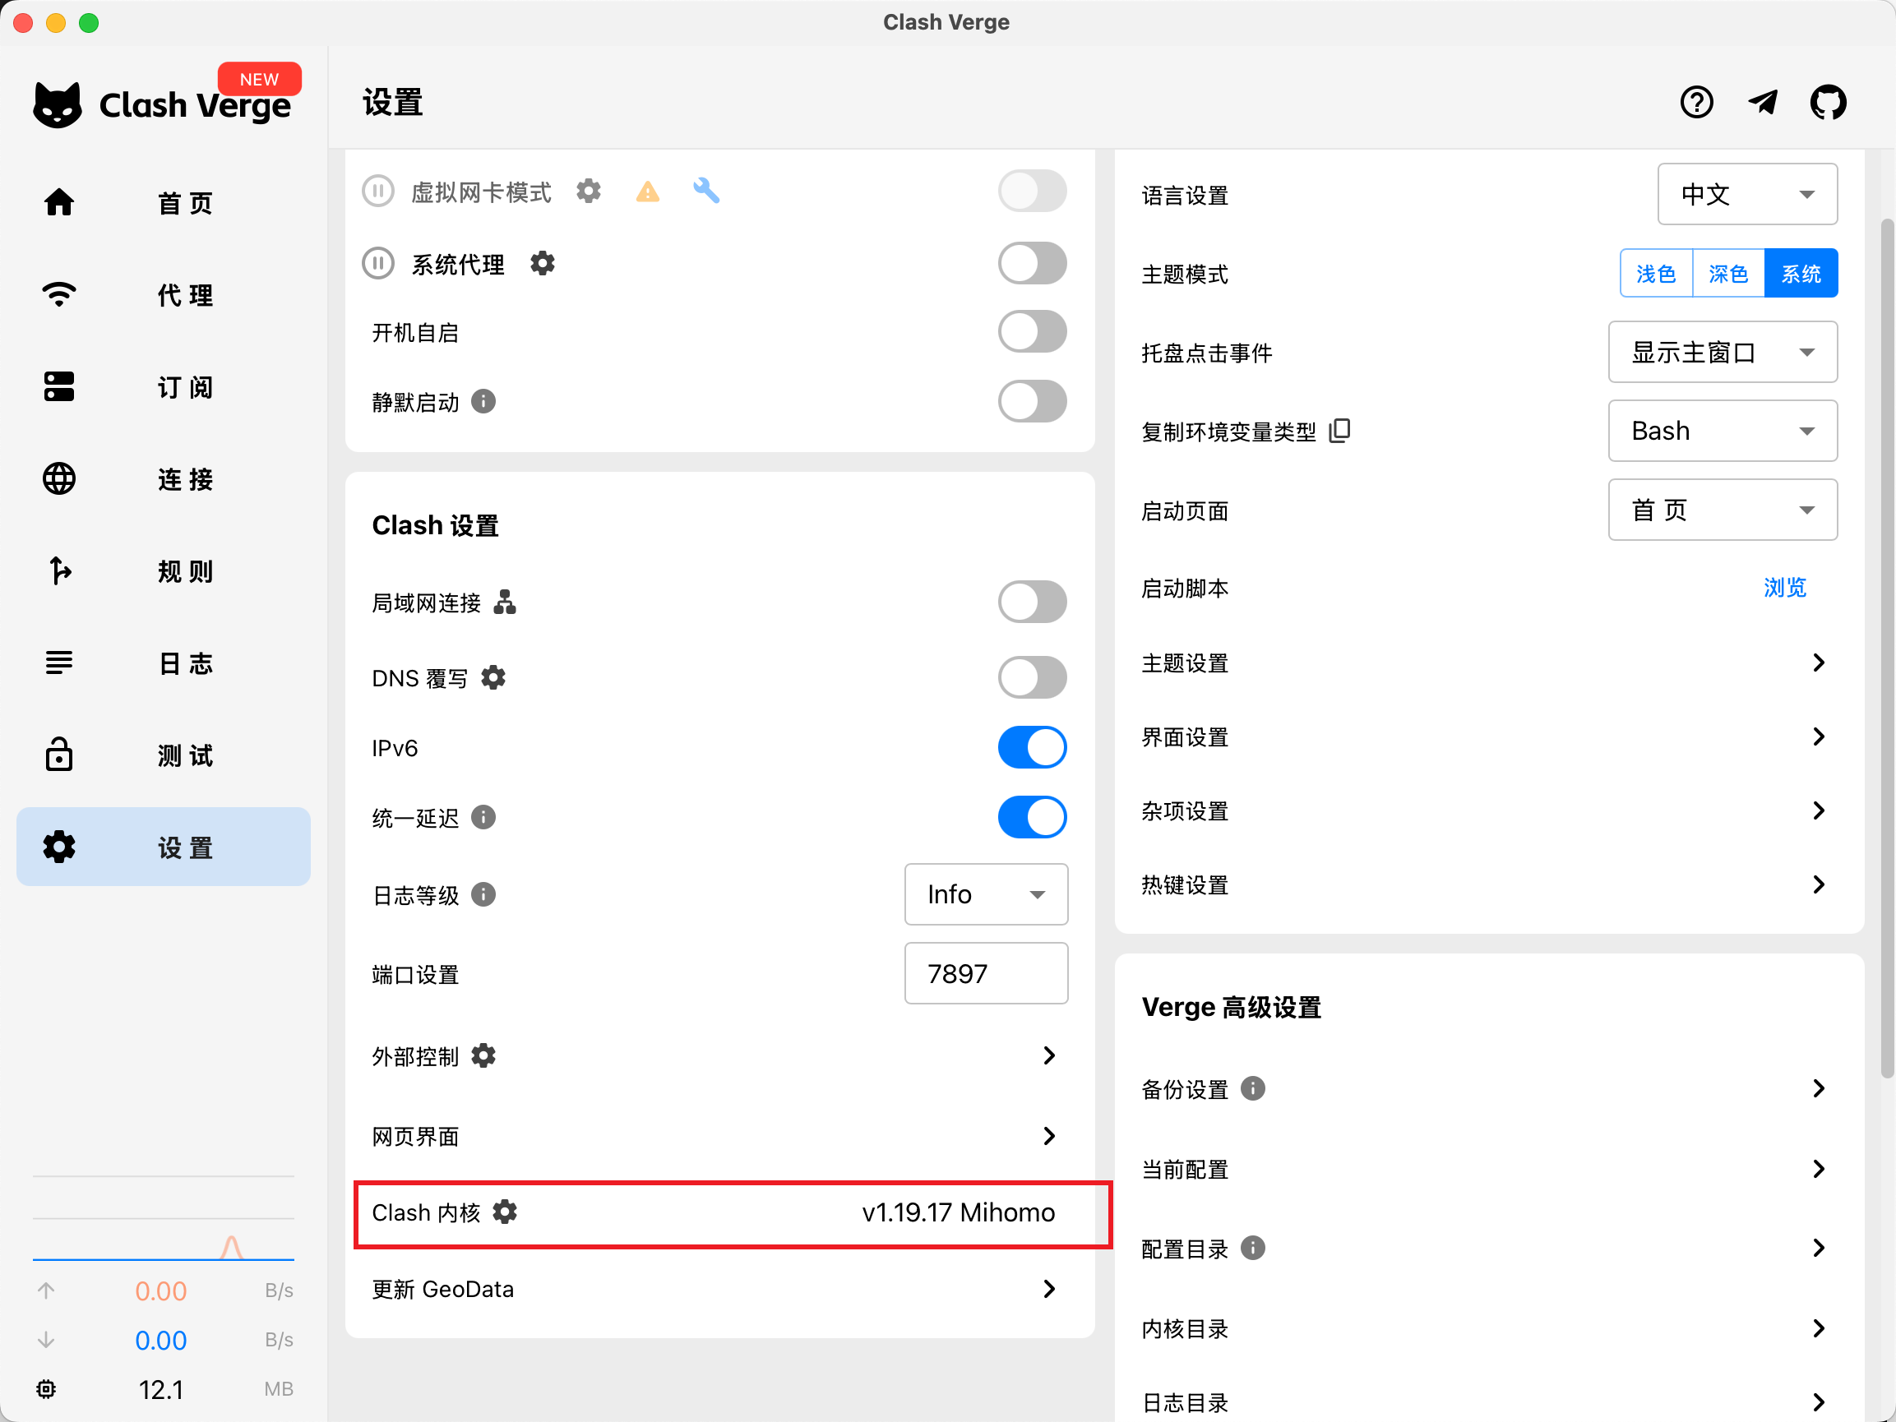Toggle the 虚拟网卡模式 switch
The height and width of the screenshot is (1422, 1896).
tap(1032, 192)
